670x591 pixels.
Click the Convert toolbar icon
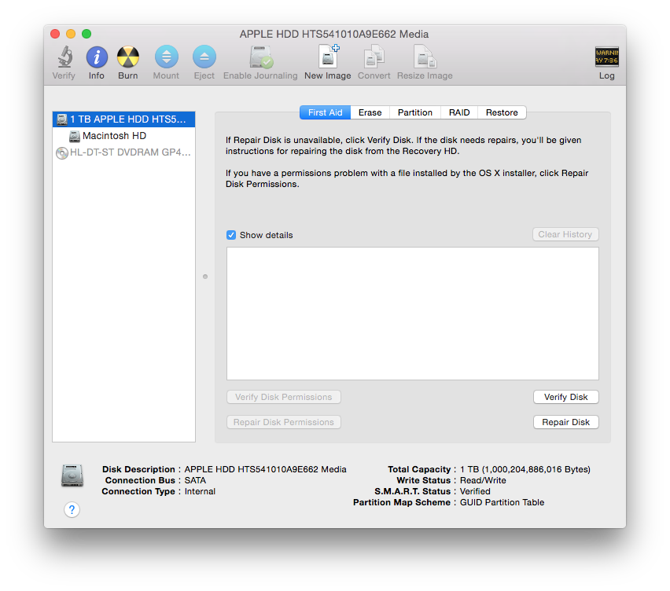(x=374, y=57)
